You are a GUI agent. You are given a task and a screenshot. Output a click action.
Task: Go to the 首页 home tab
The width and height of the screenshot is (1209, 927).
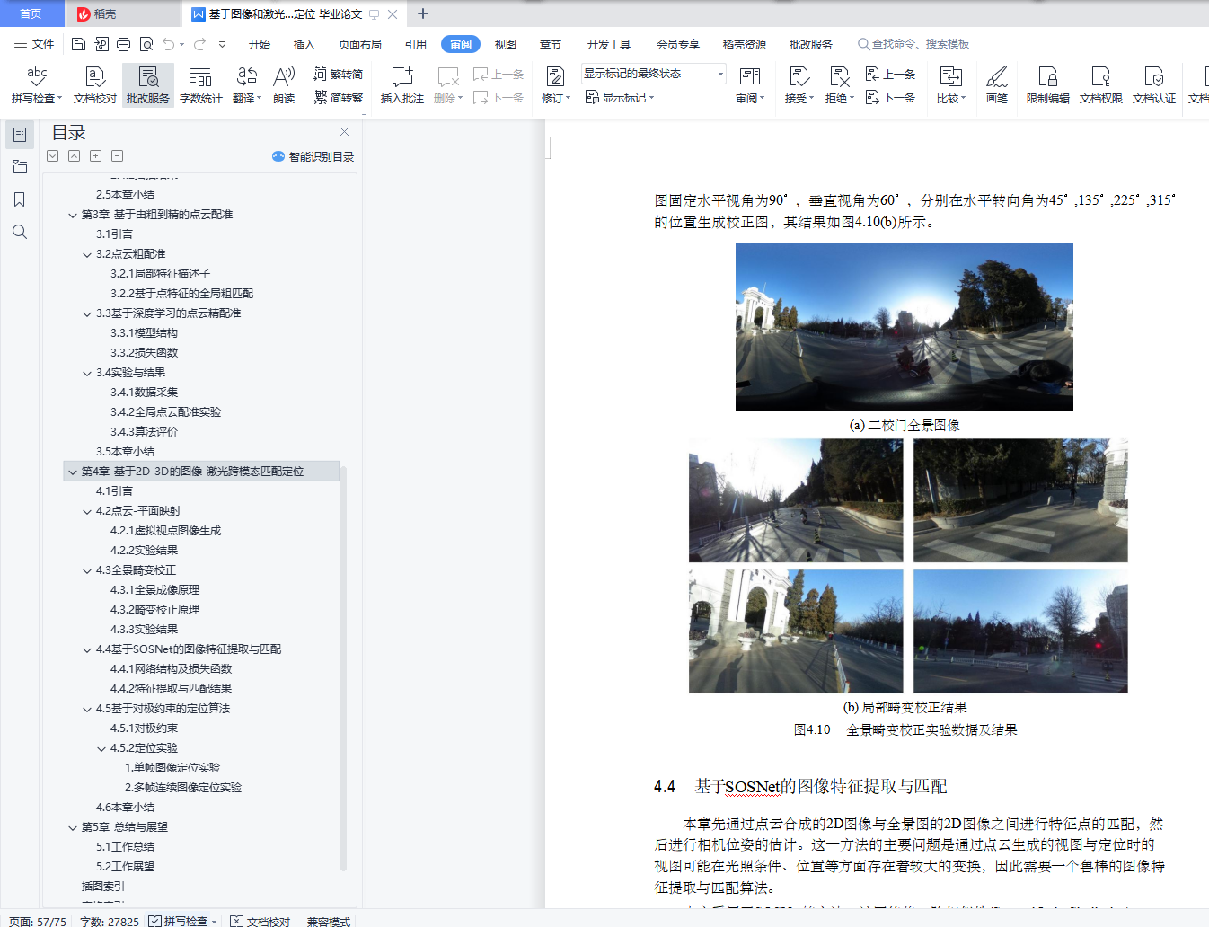[31, 13]
